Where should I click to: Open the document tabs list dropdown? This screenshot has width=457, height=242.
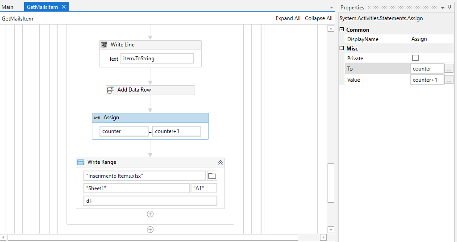point(332,8)
